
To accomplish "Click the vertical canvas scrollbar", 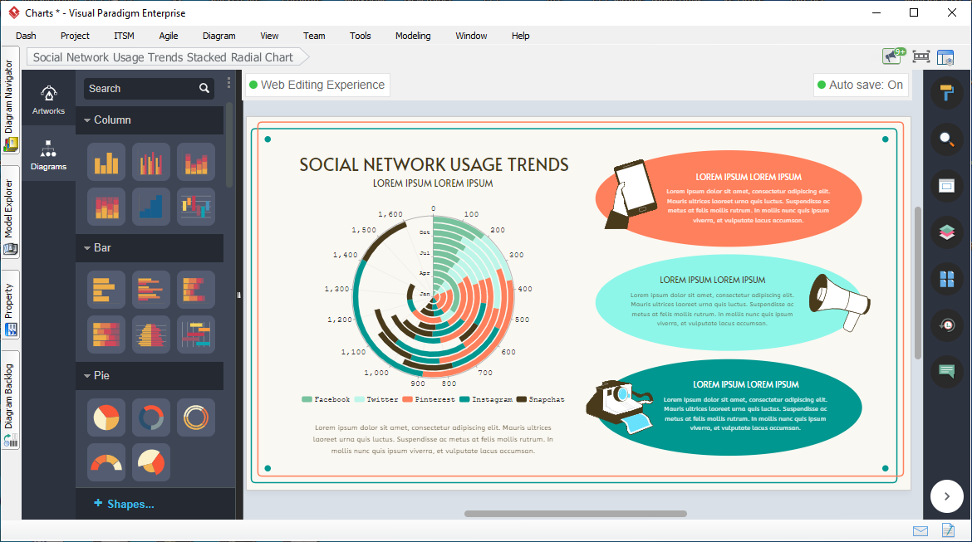I will point(918,283).
